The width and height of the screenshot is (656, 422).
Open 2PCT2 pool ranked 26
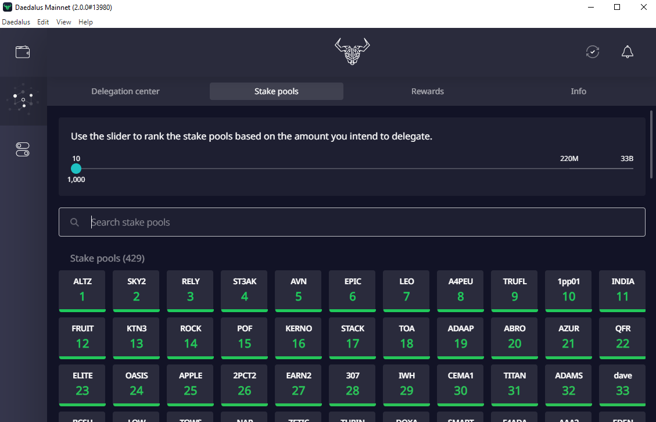pos(244,385)
